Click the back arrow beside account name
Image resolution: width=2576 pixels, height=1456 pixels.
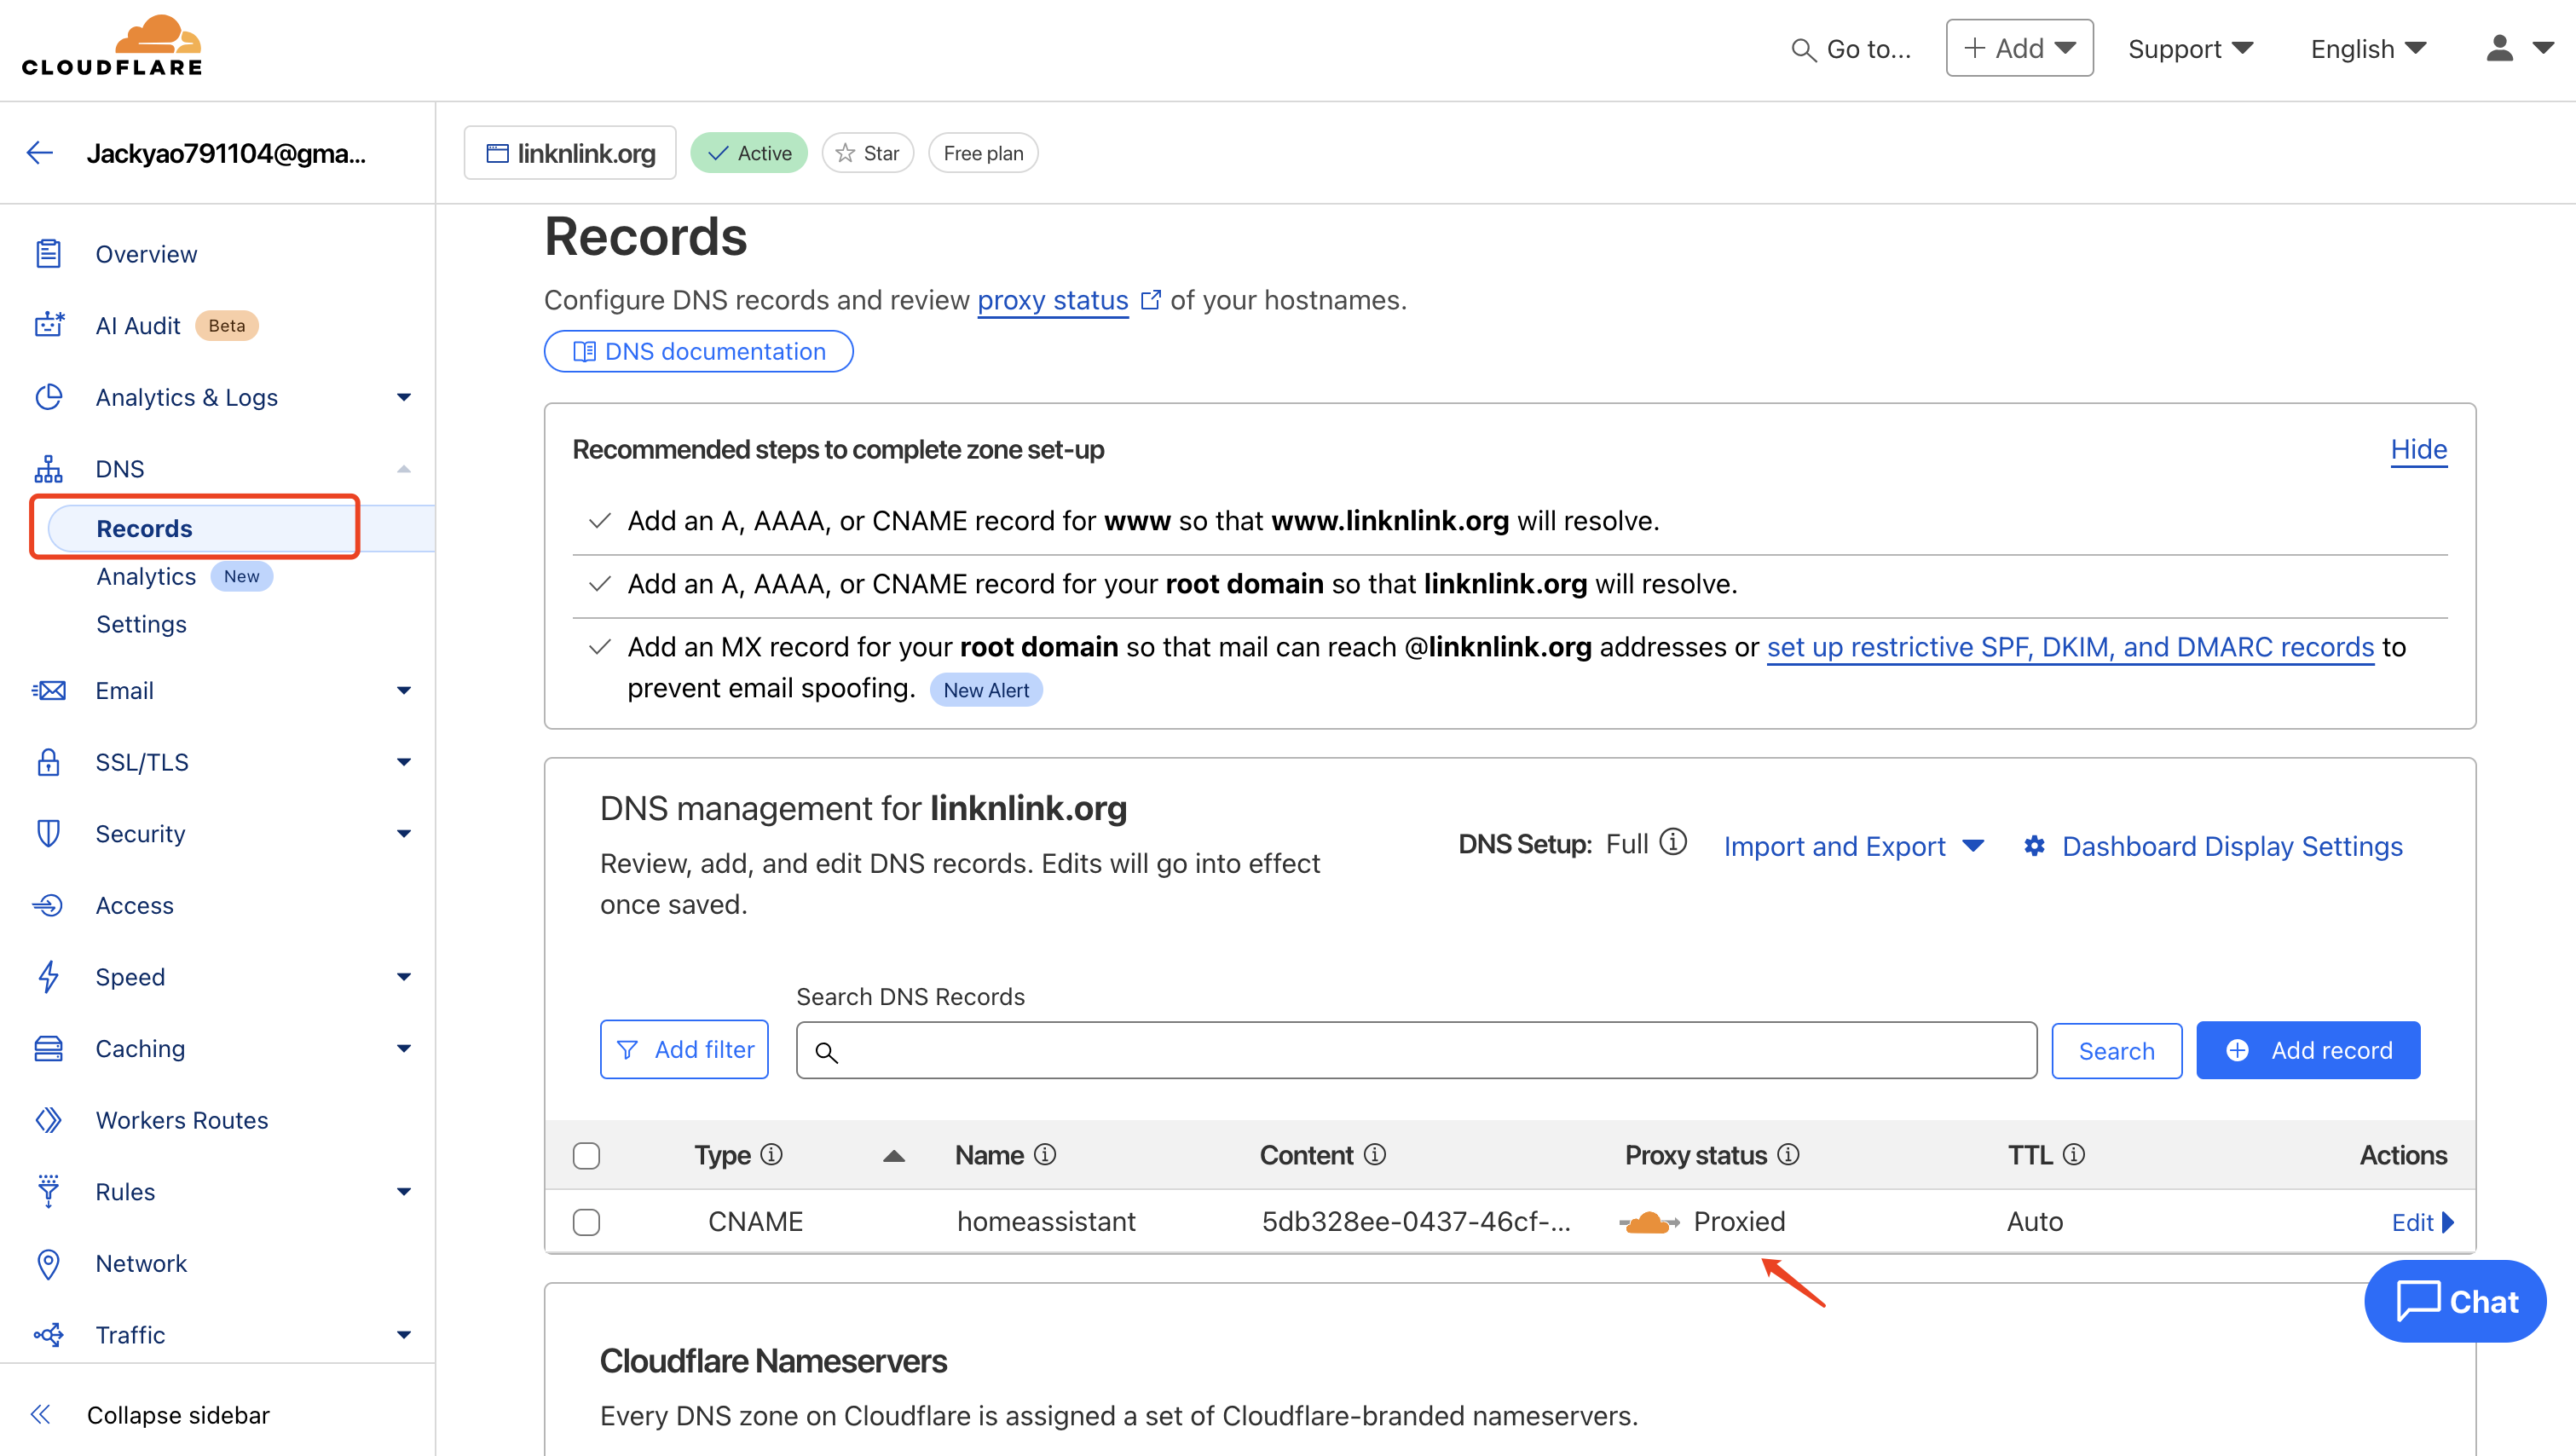point(40,153)
